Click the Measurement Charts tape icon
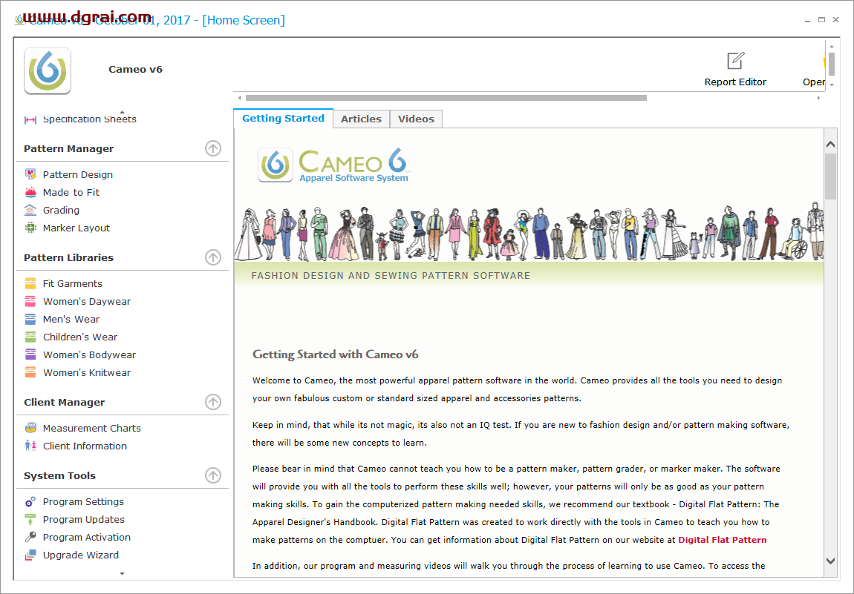This screenshot has width=854, height=594. 30,428
